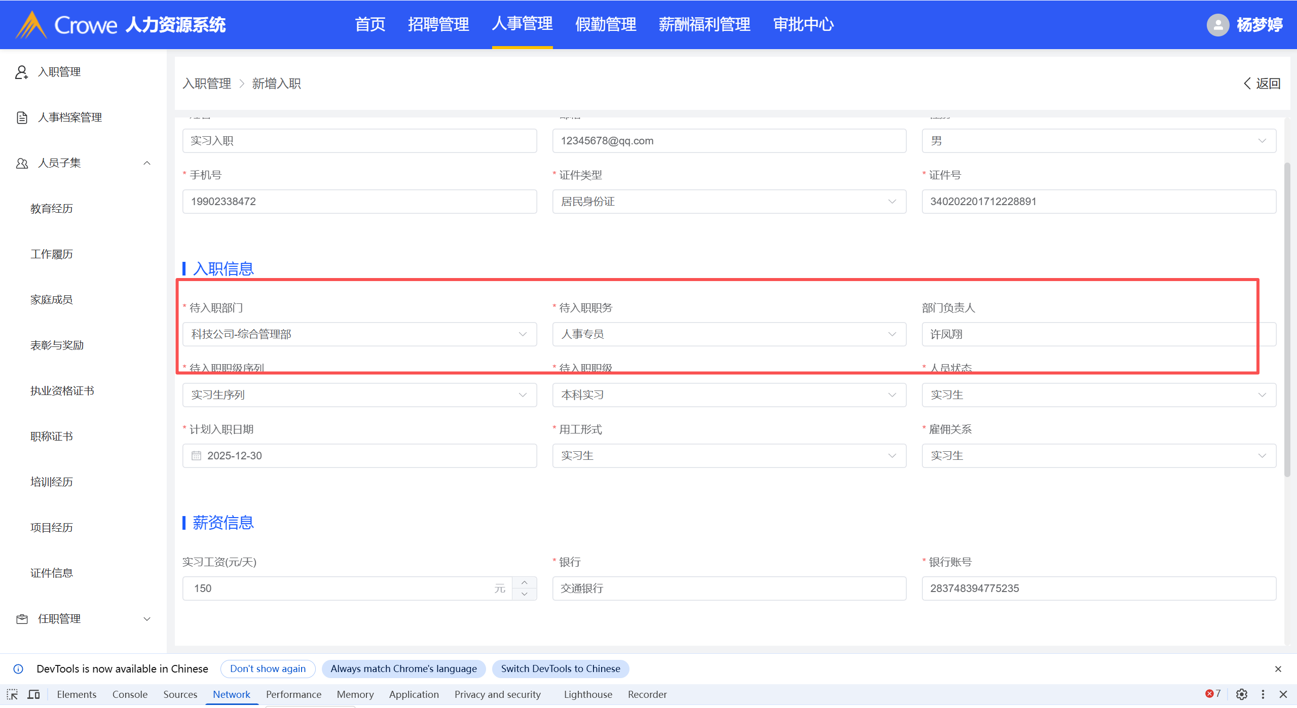Switch to 薪酬福利管理 top menu
Screen dimensions: 1297x708
[704, 24]
